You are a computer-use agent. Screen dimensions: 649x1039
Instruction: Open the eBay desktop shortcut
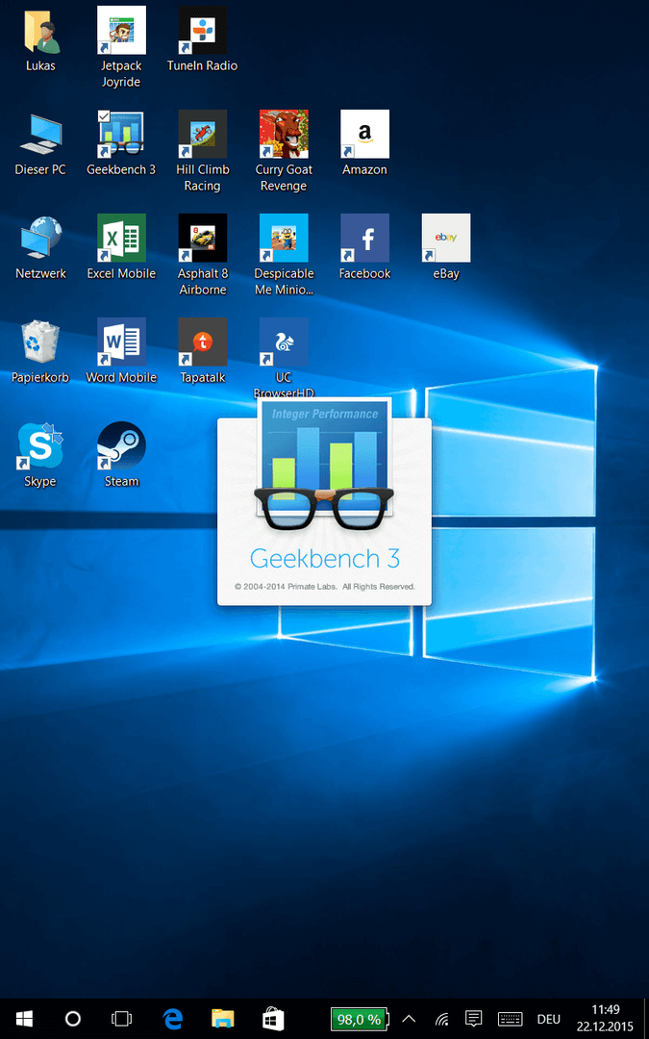446,238
